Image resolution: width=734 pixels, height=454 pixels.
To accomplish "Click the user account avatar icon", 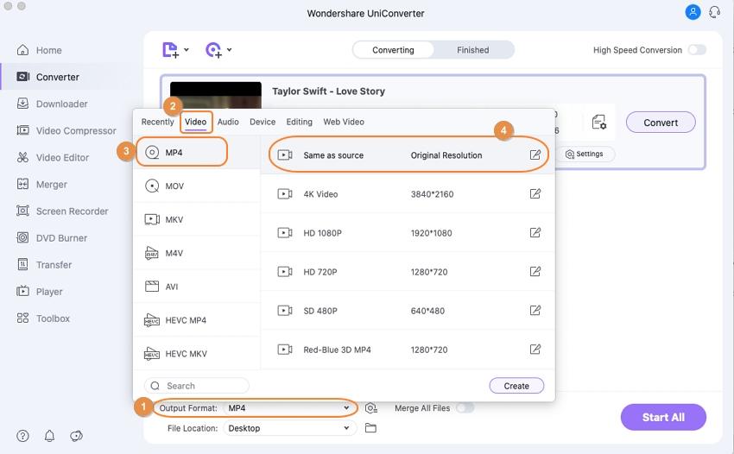I will click(693, 13).
